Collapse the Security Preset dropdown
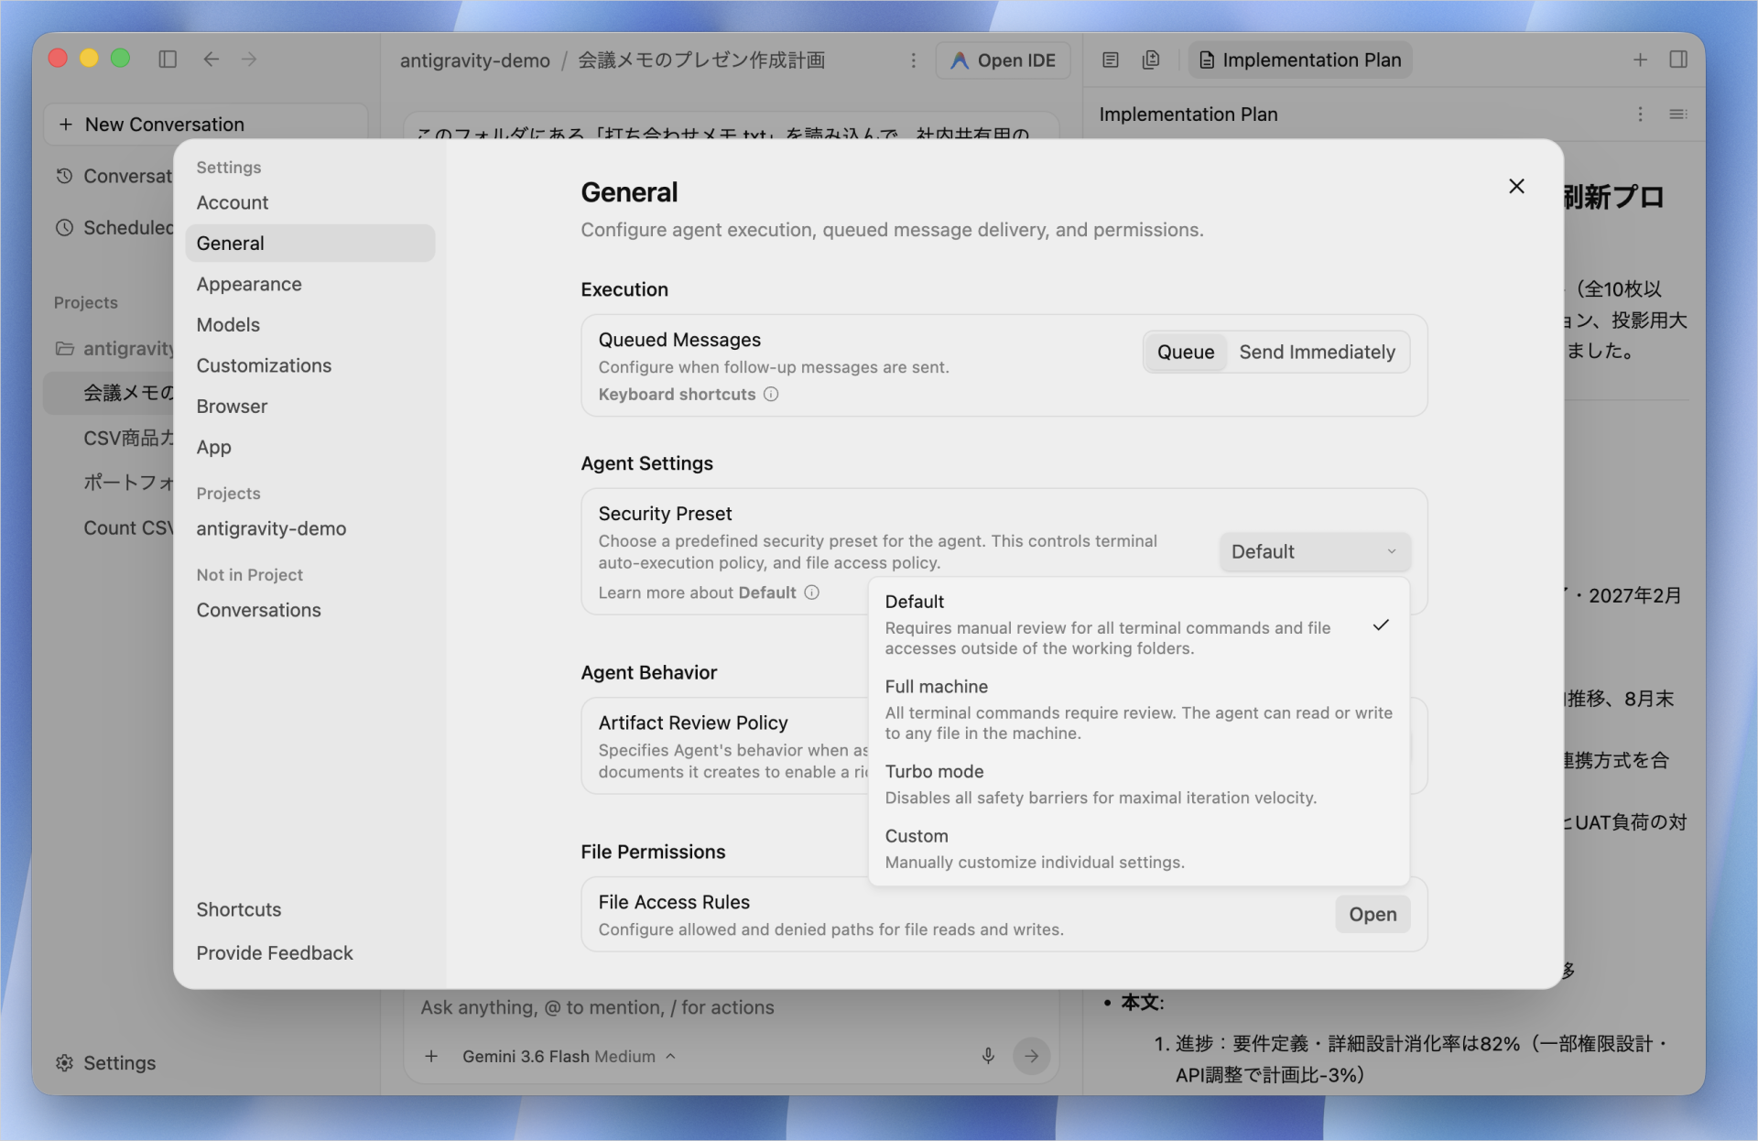 [1314, 552]
